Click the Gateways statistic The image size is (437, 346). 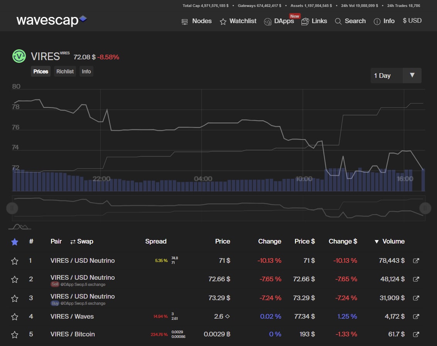pos(259,5)
